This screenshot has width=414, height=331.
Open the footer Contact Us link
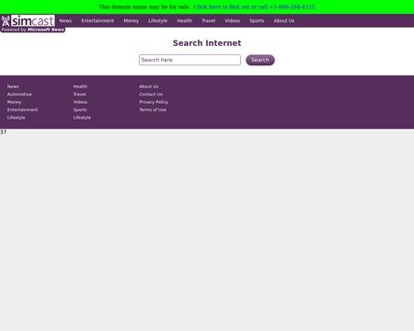click(151, 95)
